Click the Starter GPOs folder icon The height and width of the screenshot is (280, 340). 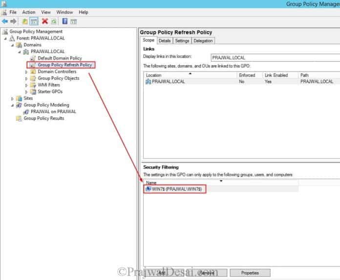click(x=33, y=92)
